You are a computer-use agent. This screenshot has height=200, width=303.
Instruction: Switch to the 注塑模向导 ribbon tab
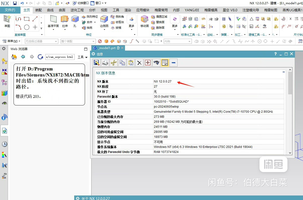click(x=251, y=10)
